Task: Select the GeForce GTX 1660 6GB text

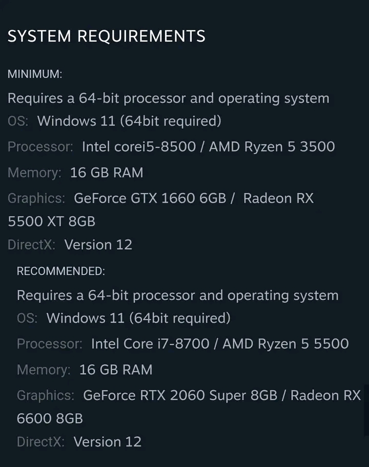Action: (x=150, y=198)
